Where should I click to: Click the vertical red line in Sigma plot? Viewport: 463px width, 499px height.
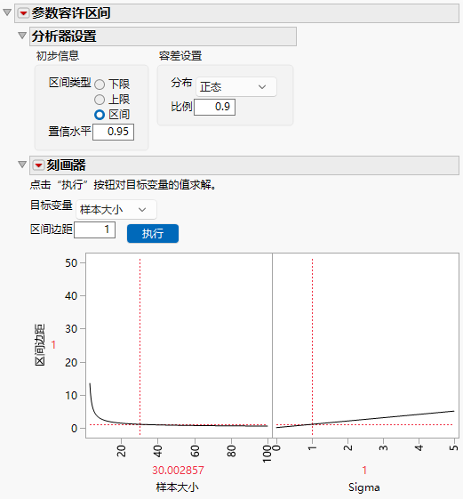tap(312, 347)
